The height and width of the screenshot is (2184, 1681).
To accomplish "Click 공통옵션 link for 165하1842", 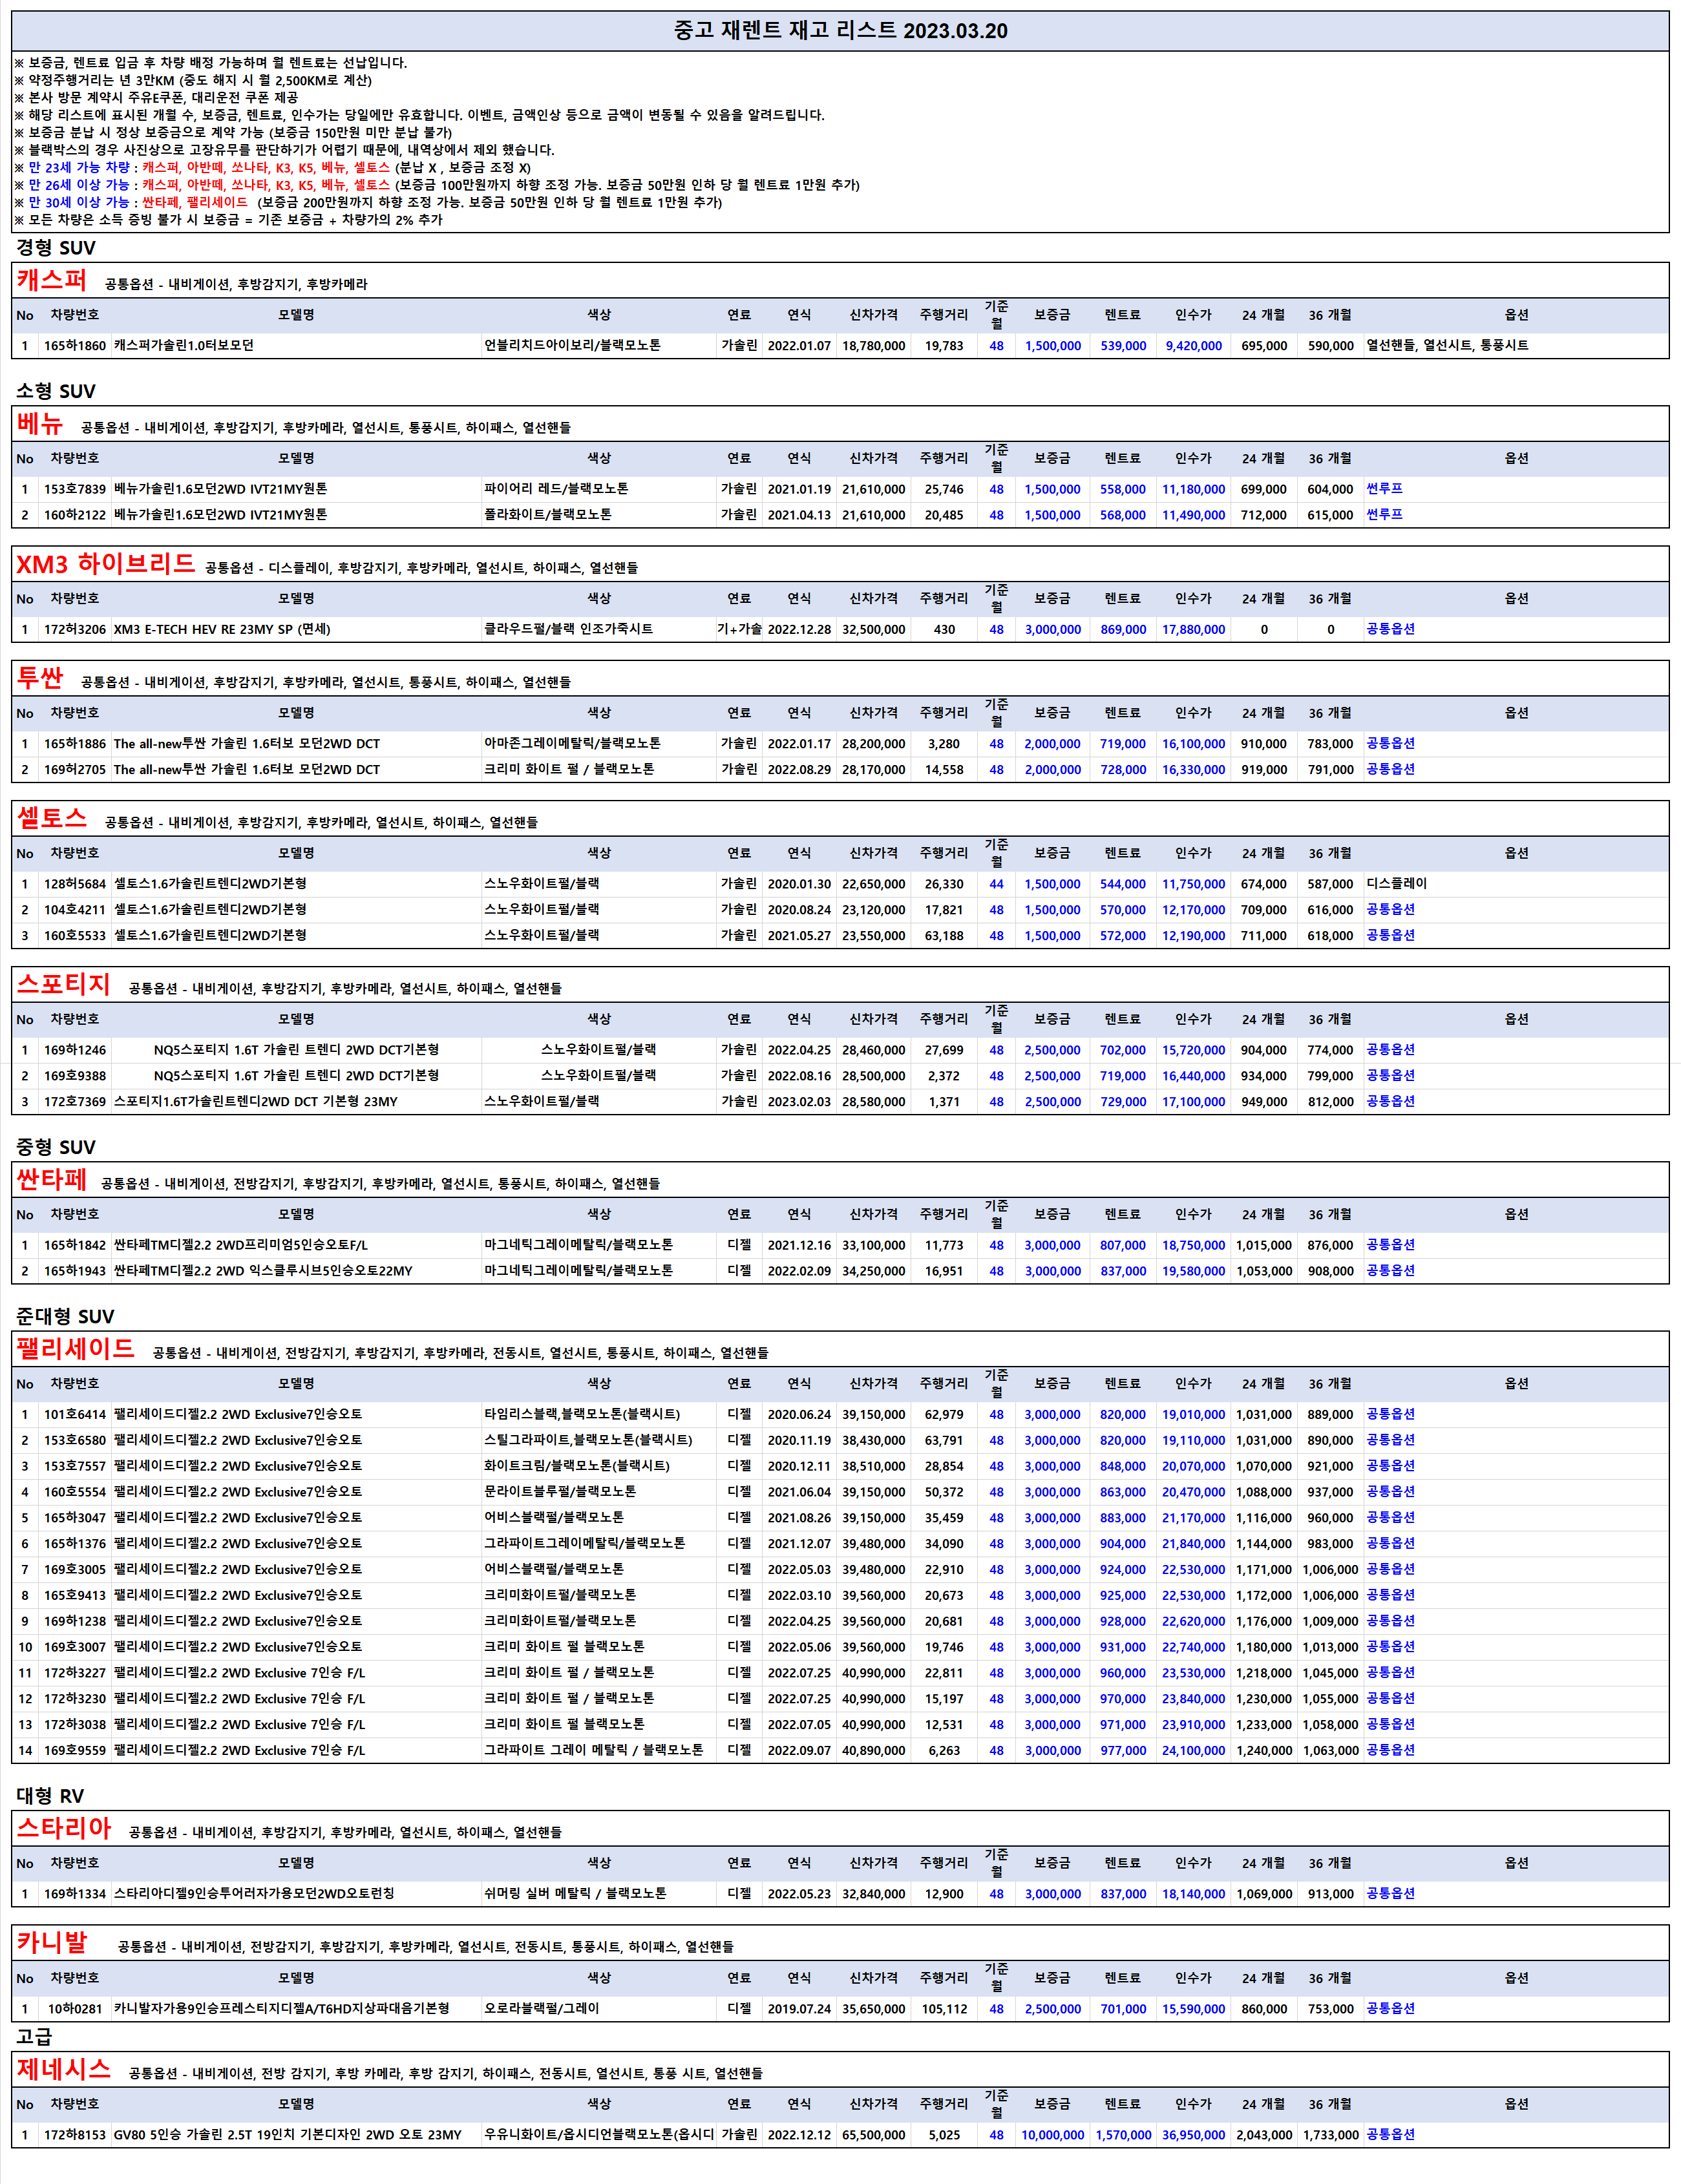I will pyautogui.click(x=1390, y=1245).
